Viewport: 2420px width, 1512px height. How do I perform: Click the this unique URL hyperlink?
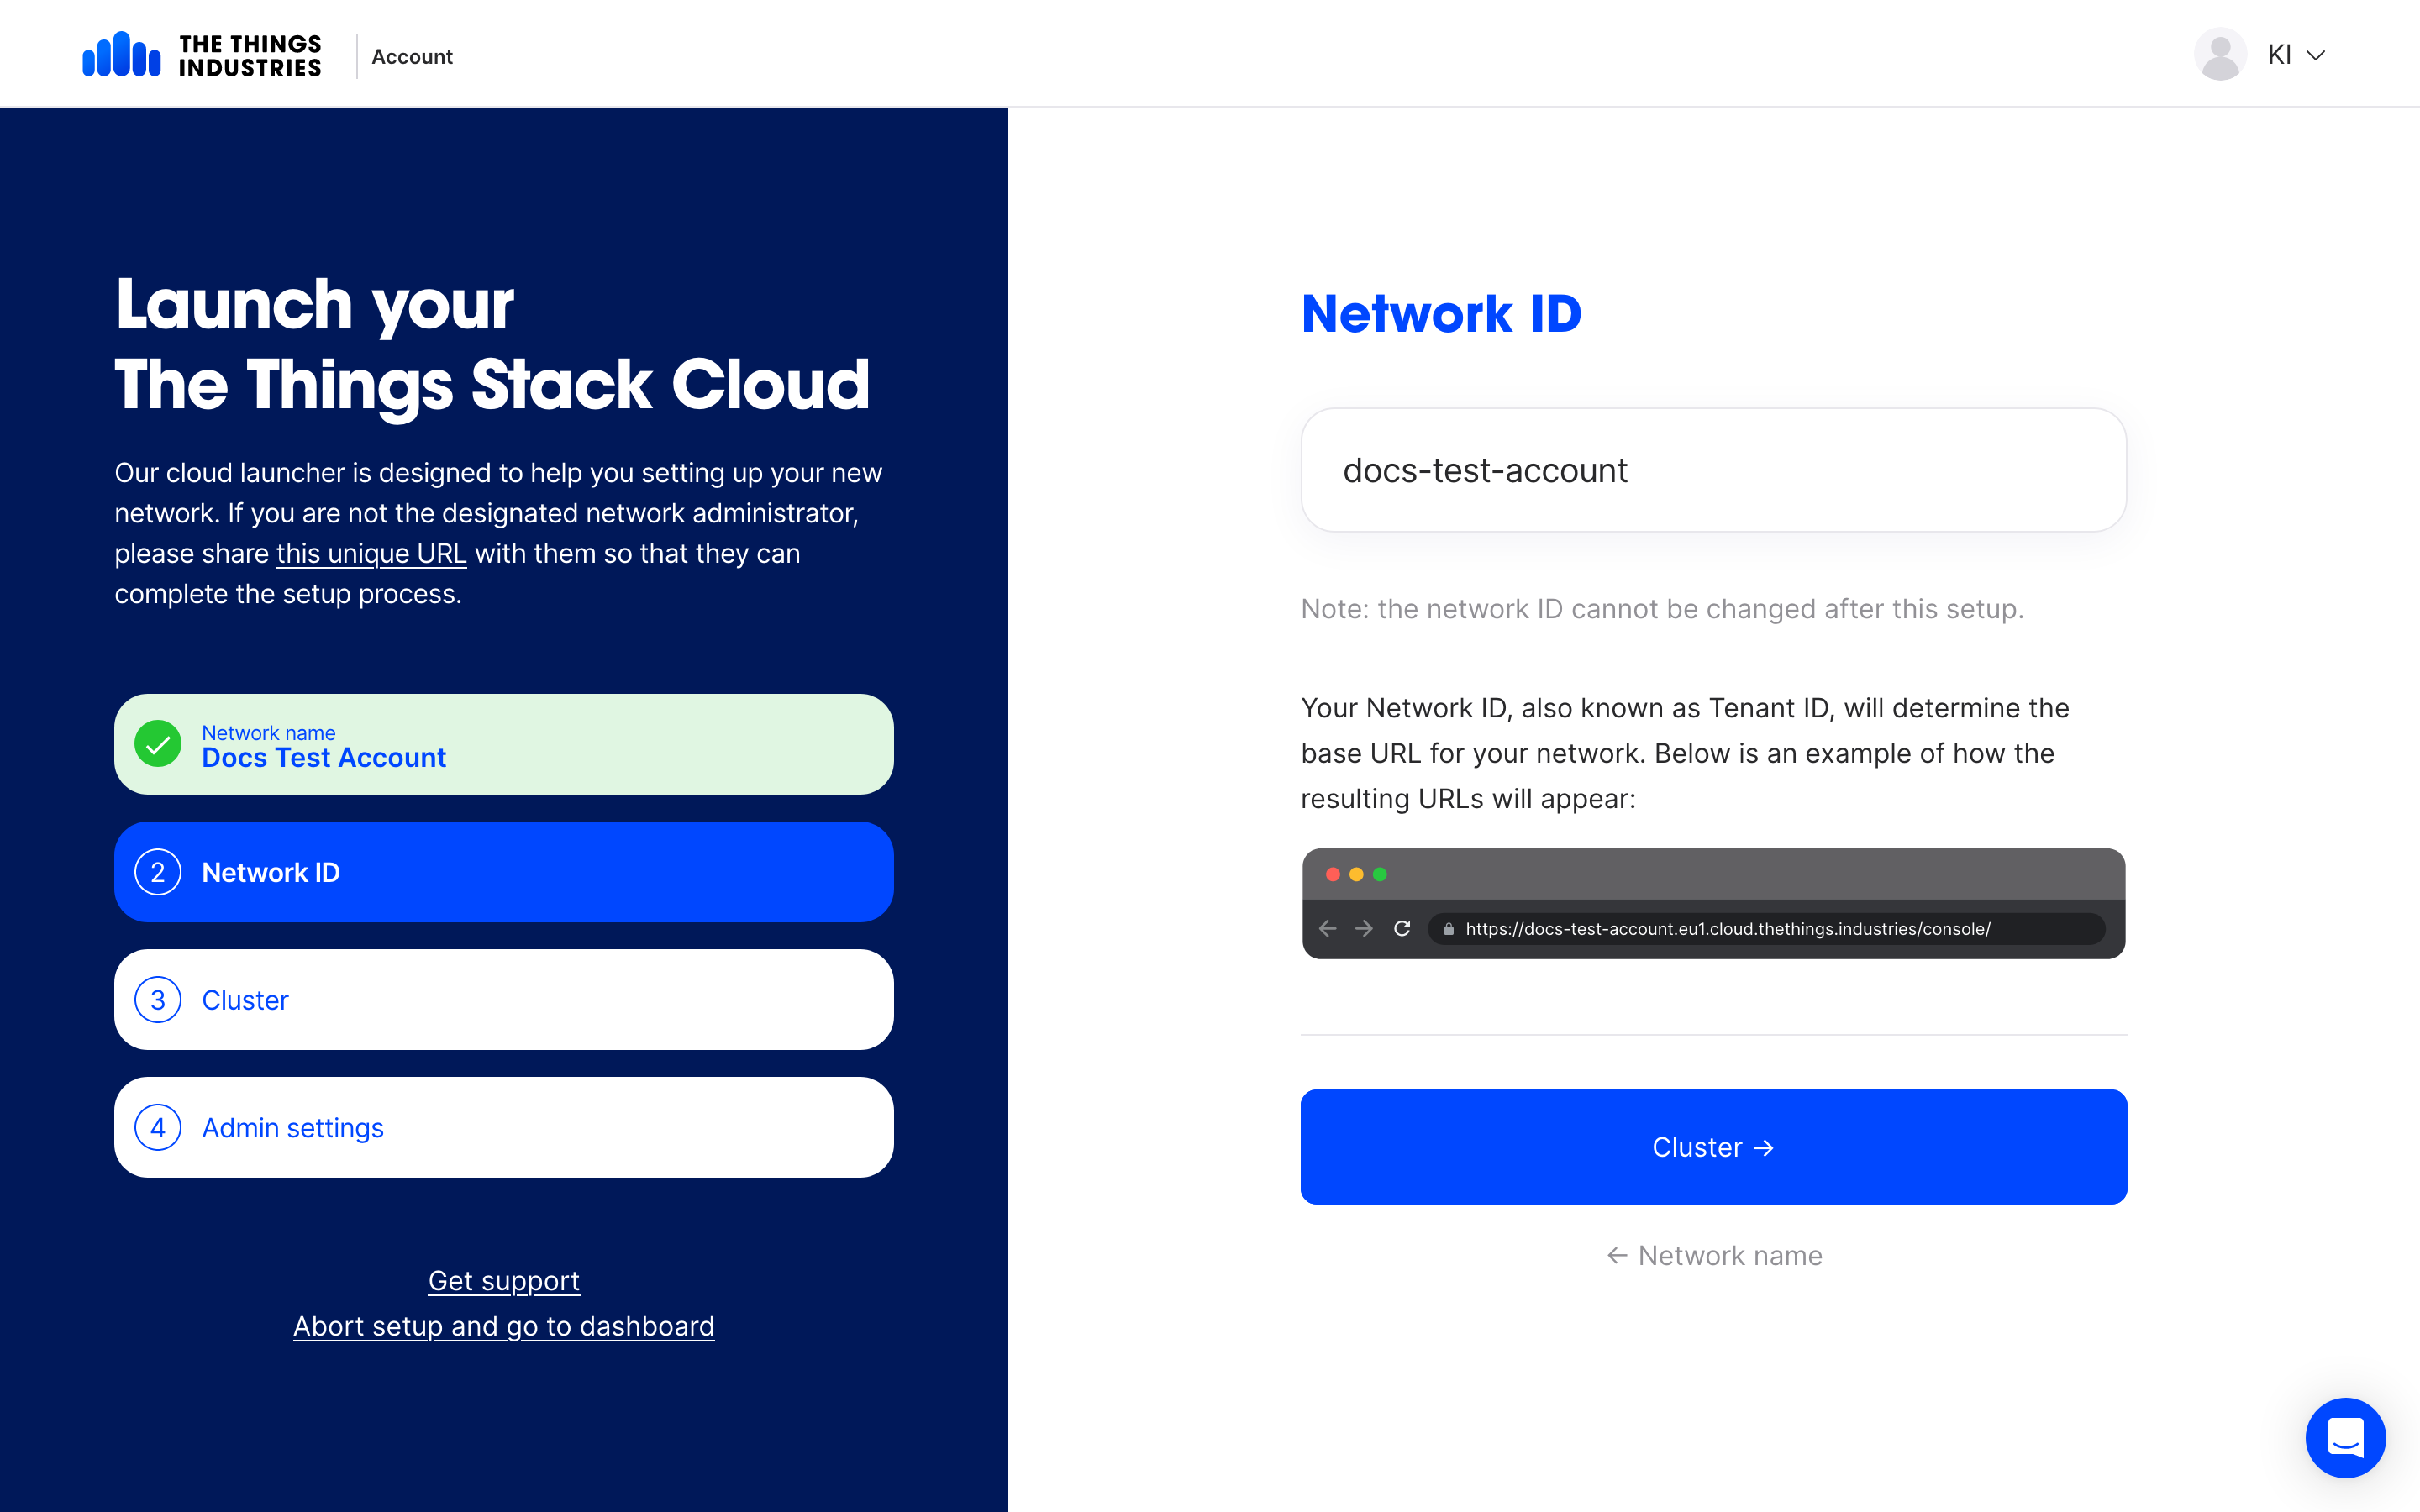pyautogui.click(x=371, y=554)
